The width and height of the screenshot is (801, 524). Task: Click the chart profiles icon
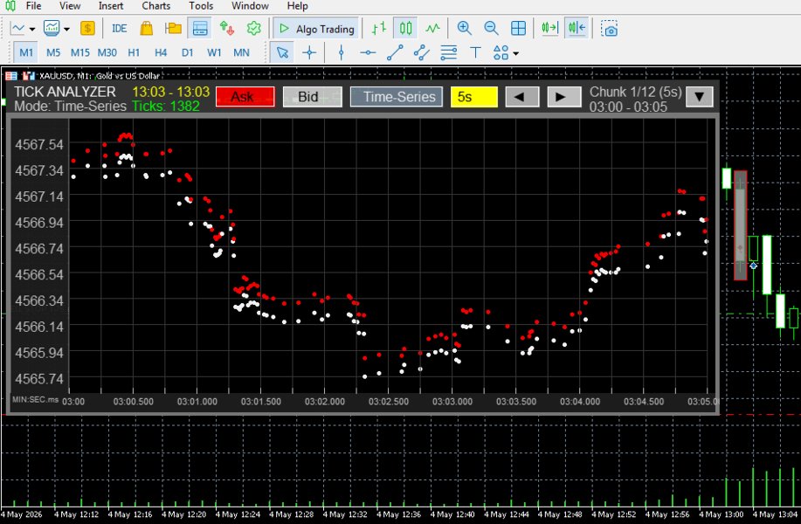[52, 29]
